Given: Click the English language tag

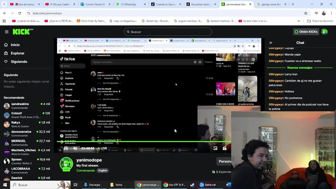Looking at the screenshot, I should point(103,171).
